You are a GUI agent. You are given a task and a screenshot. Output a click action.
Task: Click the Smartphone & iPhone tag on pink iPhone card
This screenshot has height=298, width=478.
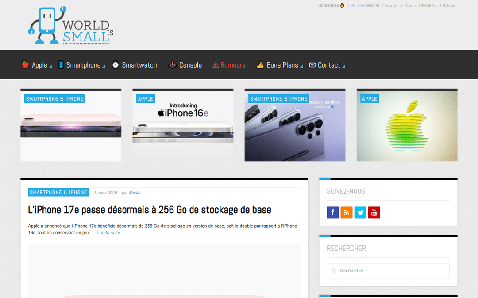click(54, 99)
